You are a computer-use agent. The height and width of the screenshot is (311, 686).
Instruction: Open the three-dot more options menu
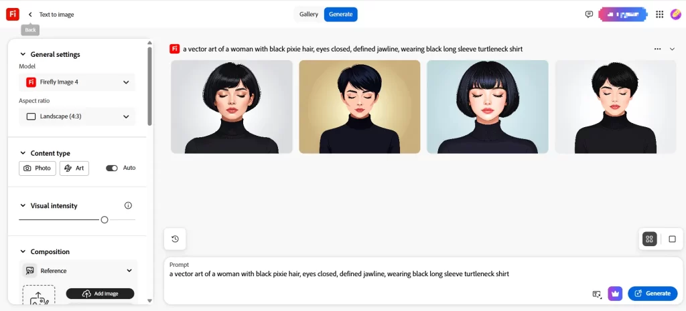(x=657, y=49)
